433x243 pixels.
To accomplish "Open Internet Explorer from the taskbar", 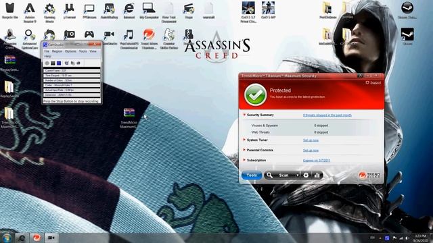I will (22, 238).
